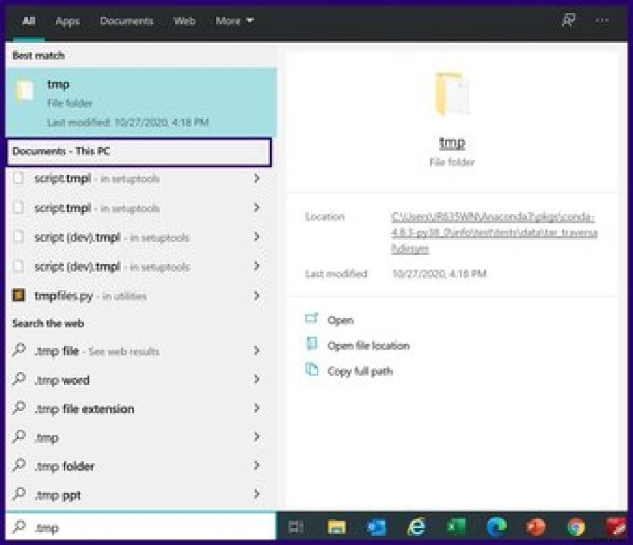This screenshot has height=545, width=633.
Task: Expand arrow for tmpfiles.py result
Action: [256, 296]
